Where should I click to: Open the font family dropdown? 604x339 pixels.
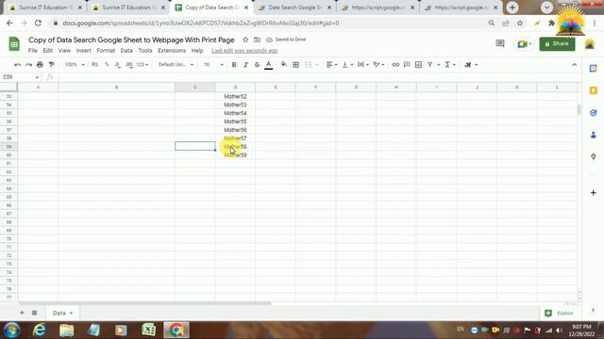tap(176, 65)
